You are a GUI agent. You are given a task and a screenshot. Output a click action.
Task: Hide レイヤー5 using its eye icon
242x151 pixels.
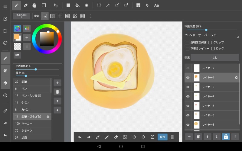click(x=188, y=87)
